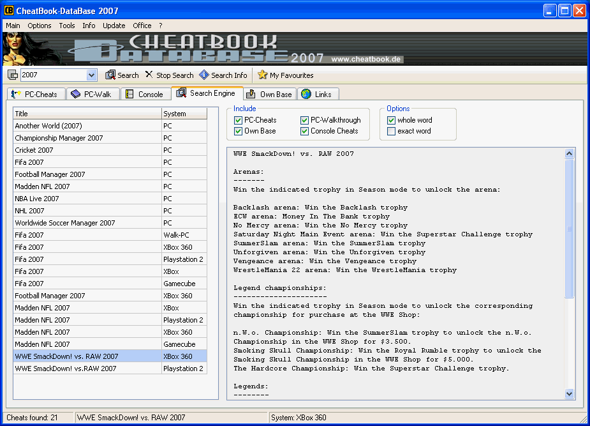Click the Search Info diamond icon

(x=204, y=75)
